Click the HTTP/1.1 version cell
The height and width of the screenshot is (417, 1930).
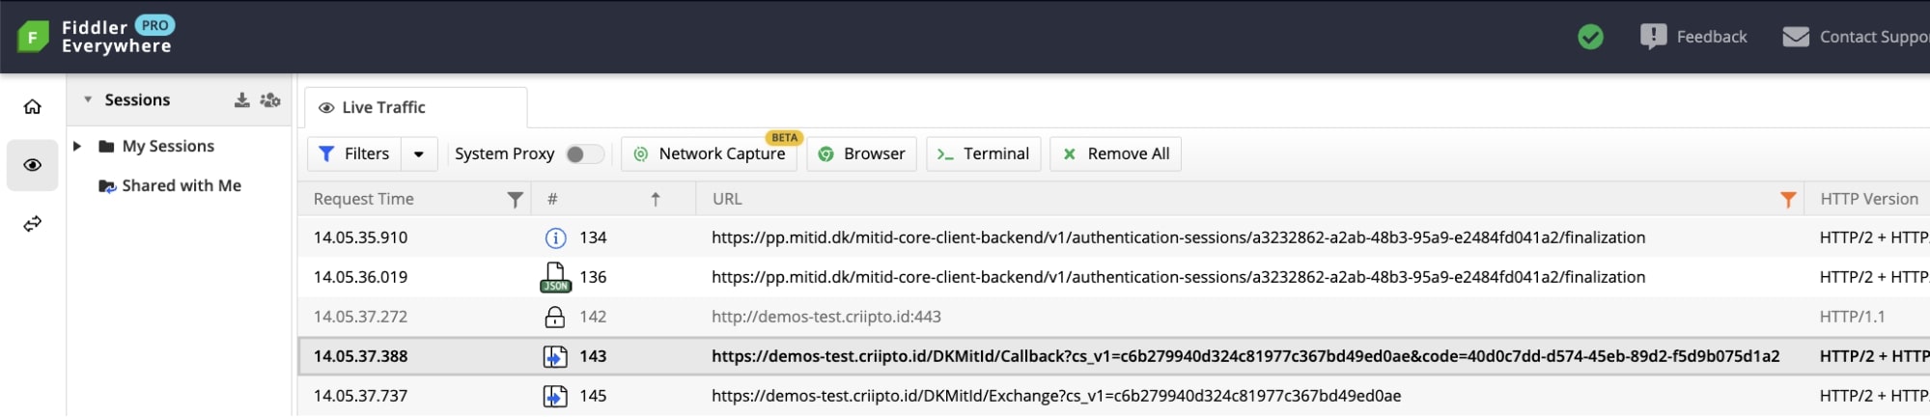click(x=1852, y=317)
